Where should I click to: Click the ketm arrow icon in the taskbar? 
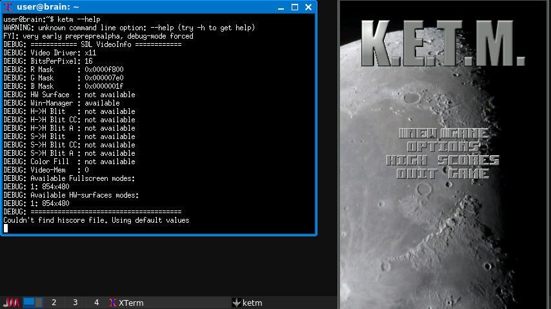(x=236, y=303)
